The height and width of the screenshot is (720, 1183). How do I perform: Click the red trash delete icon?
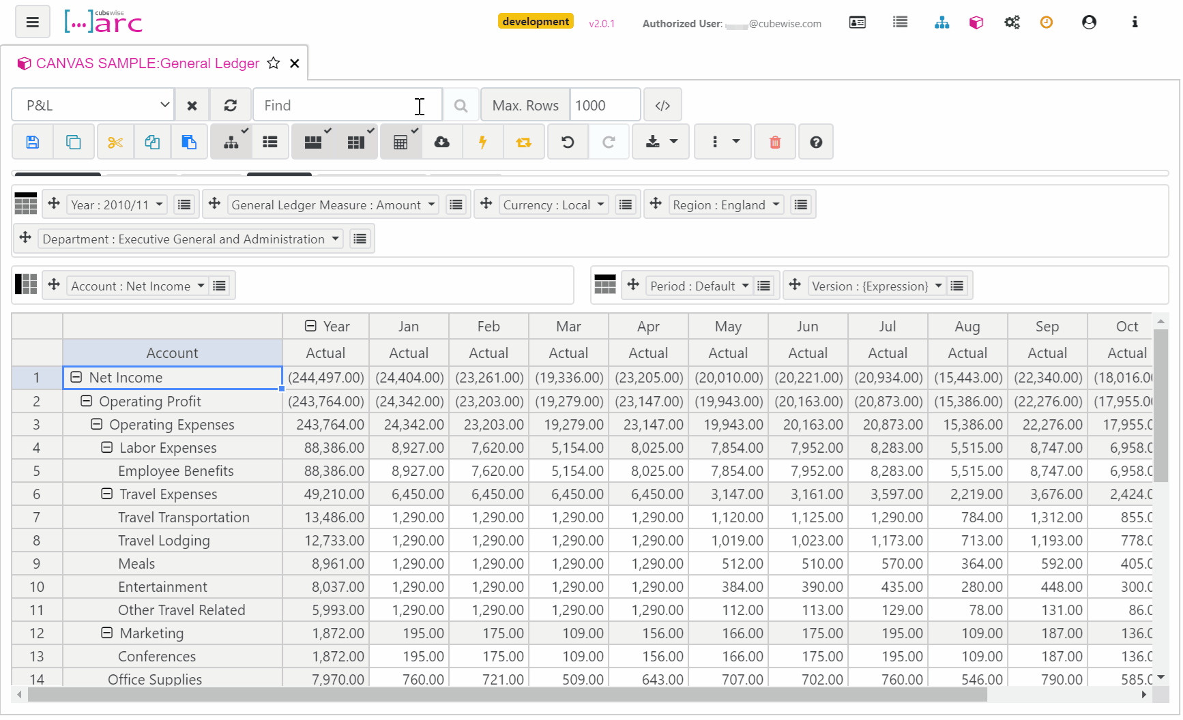coord(775,142)
